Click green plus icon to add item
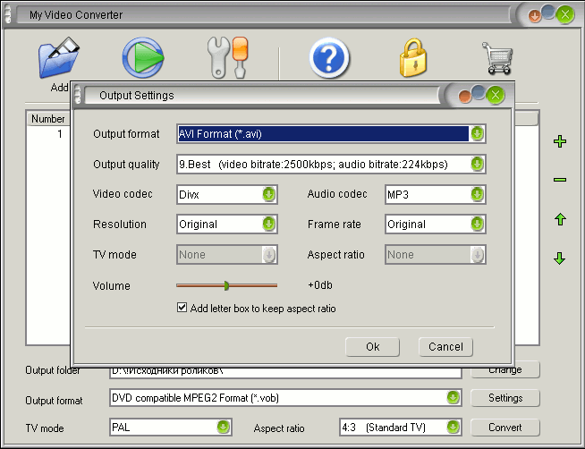Image resolution: width=585 pixels, height=449 pixels. tap(560, 141)
